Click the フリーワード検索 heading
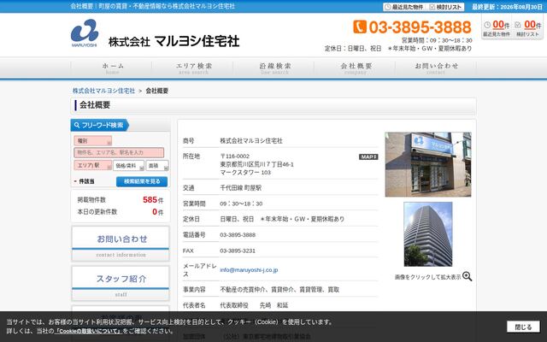The width and height of the screenshot is (547, 342). tap(99, 125)
